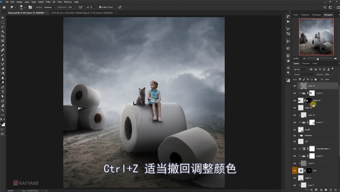Open the Image menu

(x=19, y=2)
